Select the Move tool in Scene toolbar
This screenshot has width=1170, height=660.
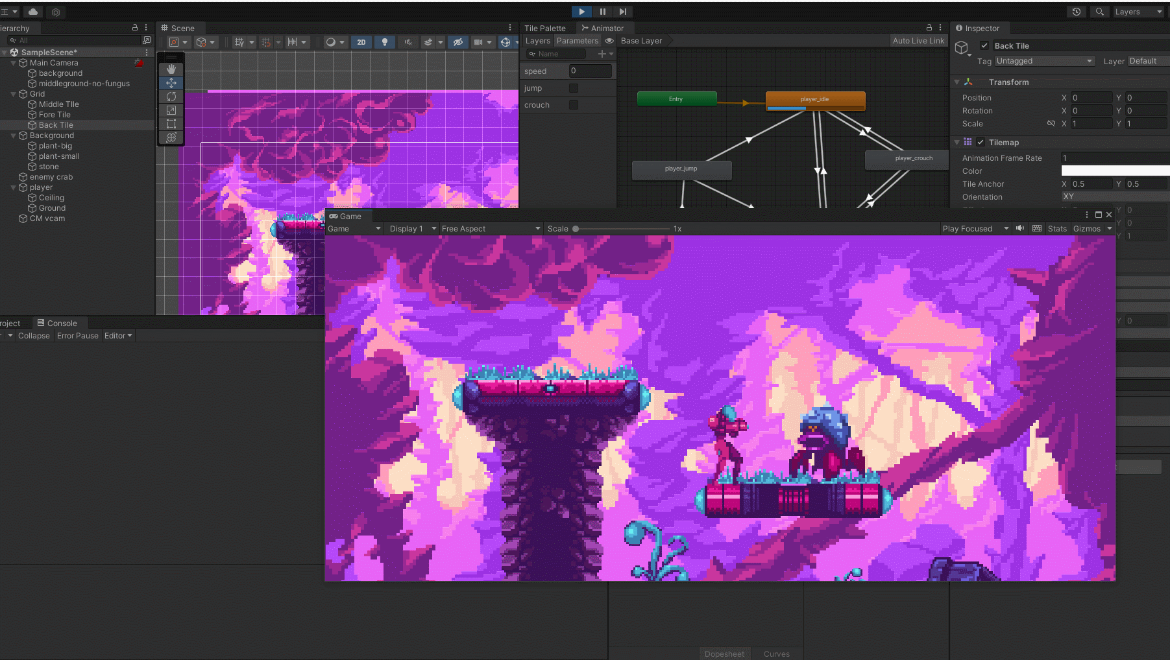click(171, 83)
